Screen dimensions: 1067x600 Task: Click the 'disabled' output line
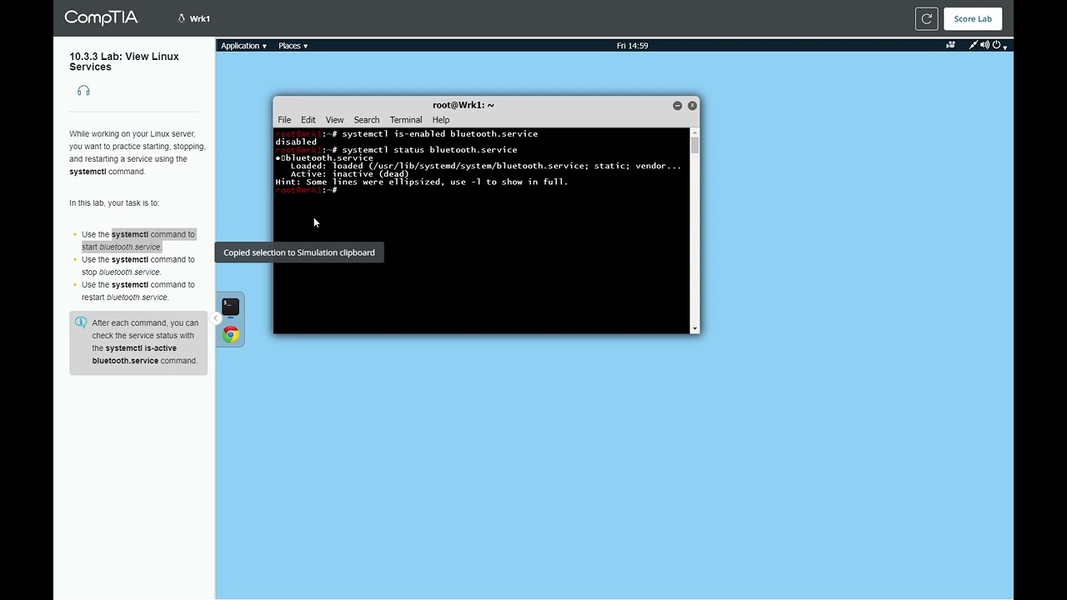click(296, 142)
